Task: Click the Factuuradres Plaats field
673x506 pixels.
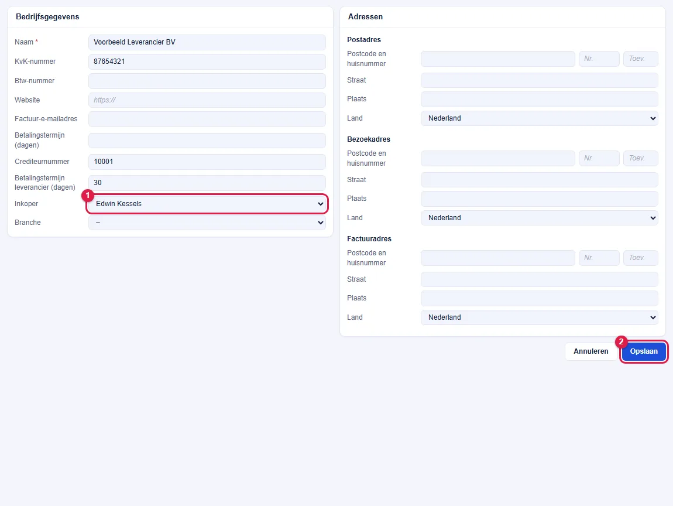Action: (x=539, y=299)
